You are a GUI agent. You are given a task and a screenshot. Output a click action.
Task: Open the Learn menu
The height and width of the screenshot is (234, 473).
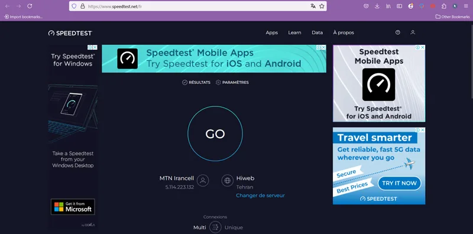(x=294, y=32)
